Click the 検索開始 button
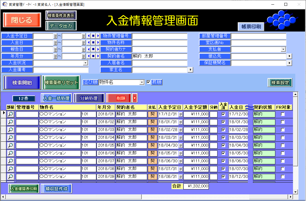 (x=22, y=83)
